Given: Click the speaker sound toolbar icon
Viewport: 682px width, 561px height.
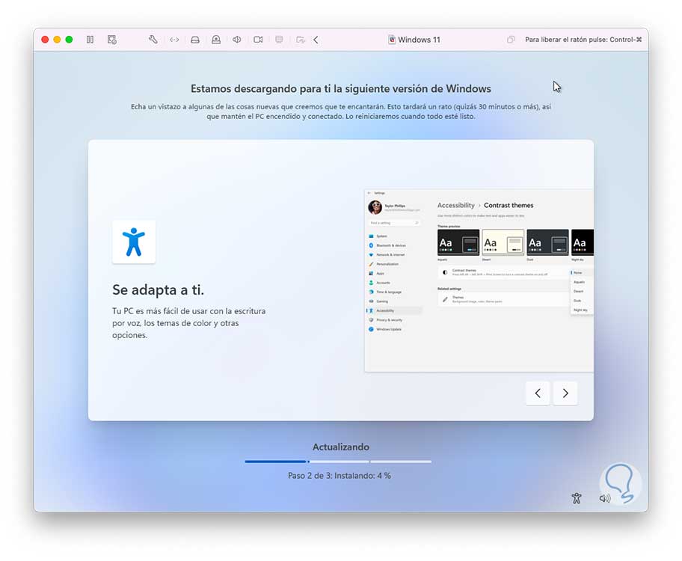Looking at the screenshot, I should click(x=236, y=40).
